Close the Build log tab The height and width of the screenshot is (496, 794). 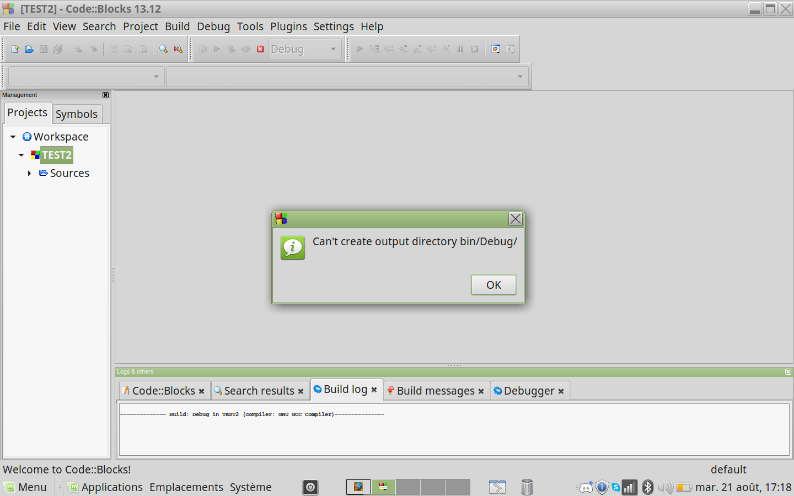tap(374, 390)
